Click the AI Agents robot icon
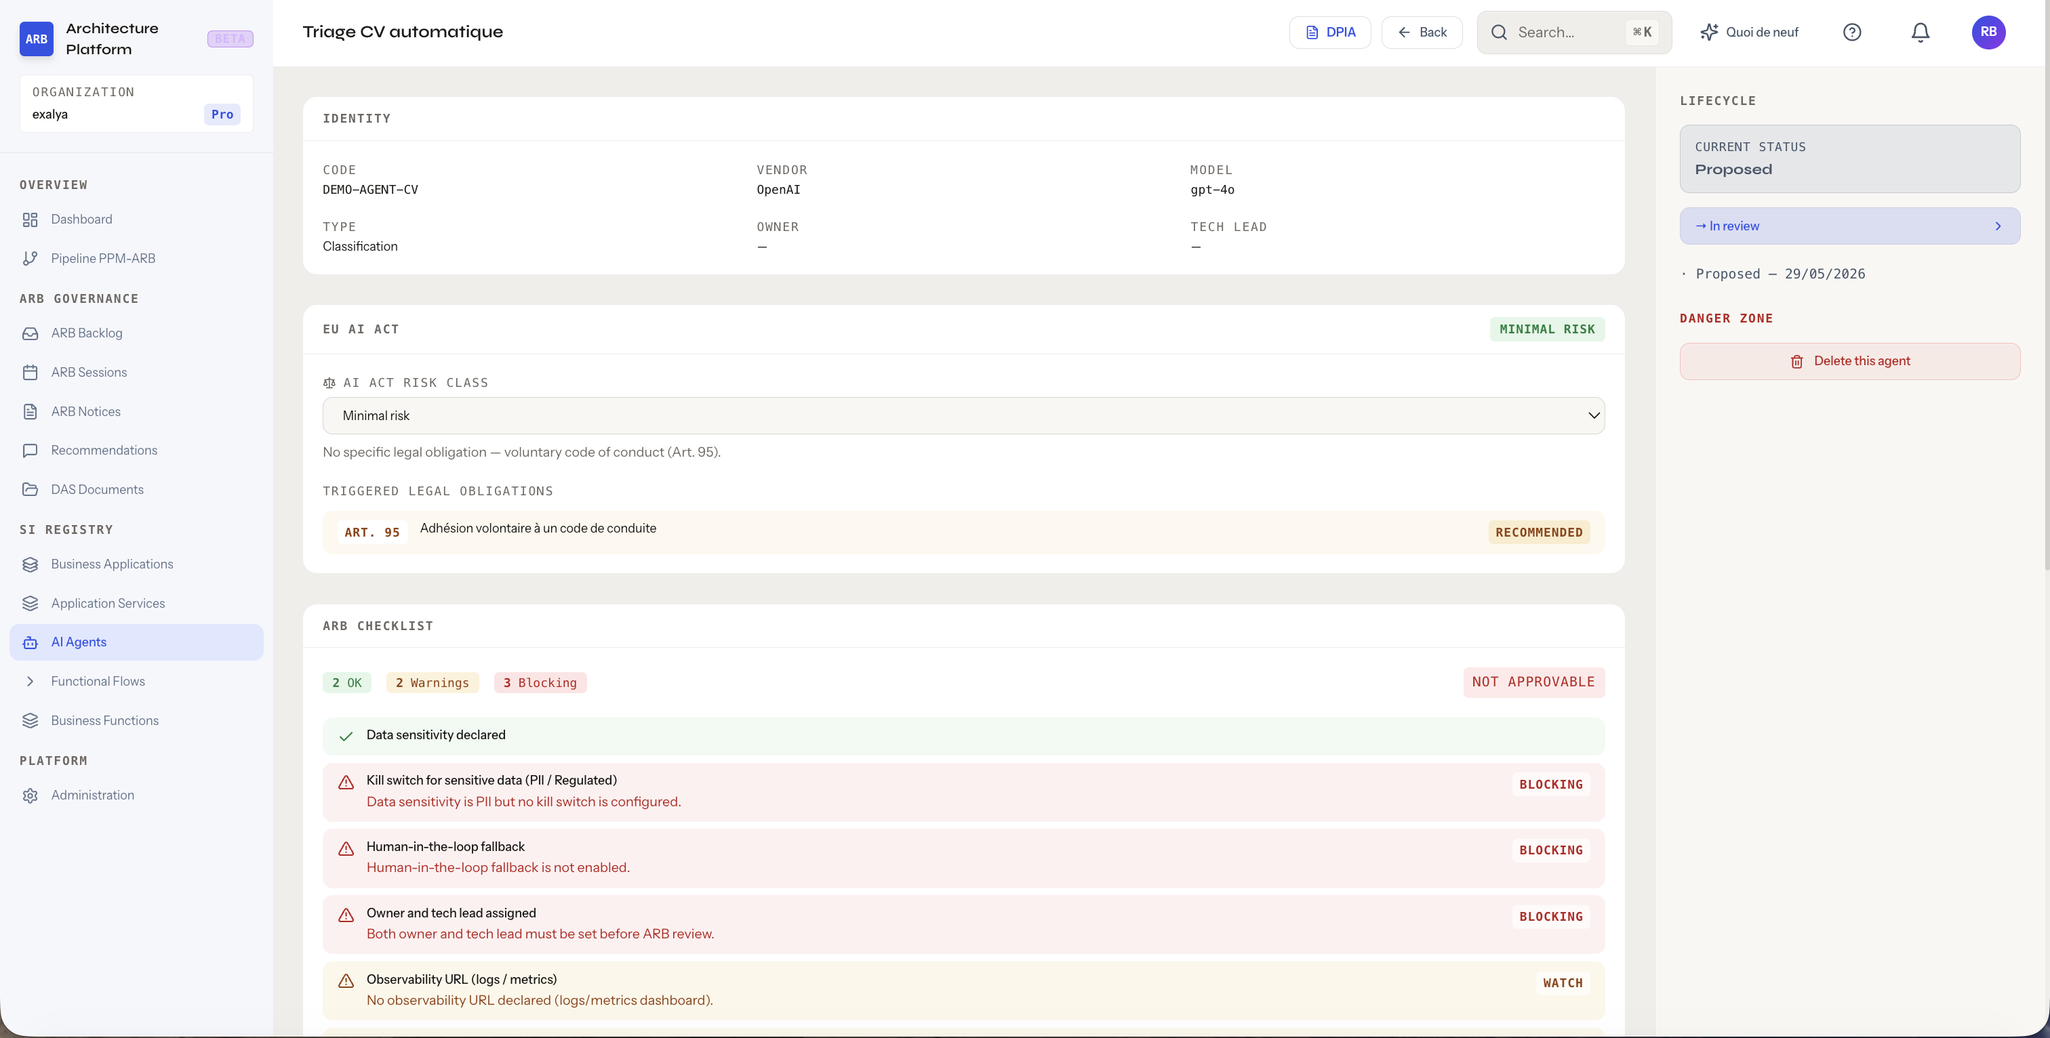 click(31, 642)
